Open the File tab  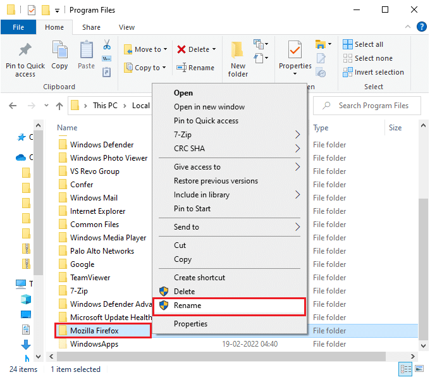click(18, 27)
